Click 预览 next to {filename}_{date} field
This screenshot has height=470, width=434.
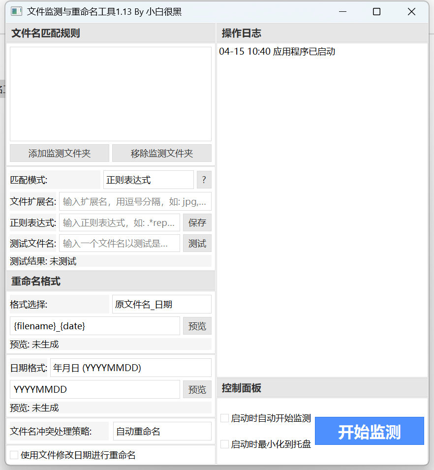pyautogui.click(x=197, y=326)
